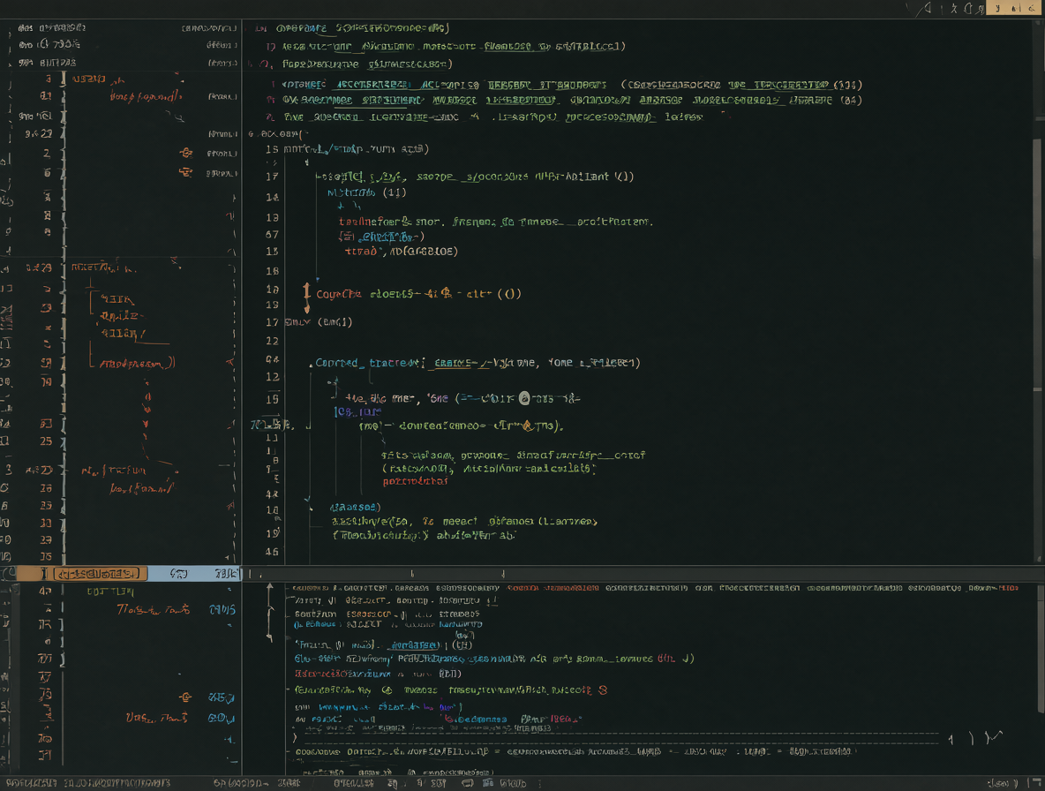The image size is (1045, 791).
Task: Click line number 64 in the editor gutter
Action: point(272,359)
